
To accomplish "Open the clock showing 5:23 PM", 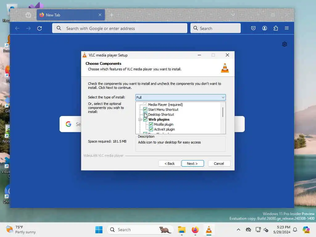I will pos(282,230).
